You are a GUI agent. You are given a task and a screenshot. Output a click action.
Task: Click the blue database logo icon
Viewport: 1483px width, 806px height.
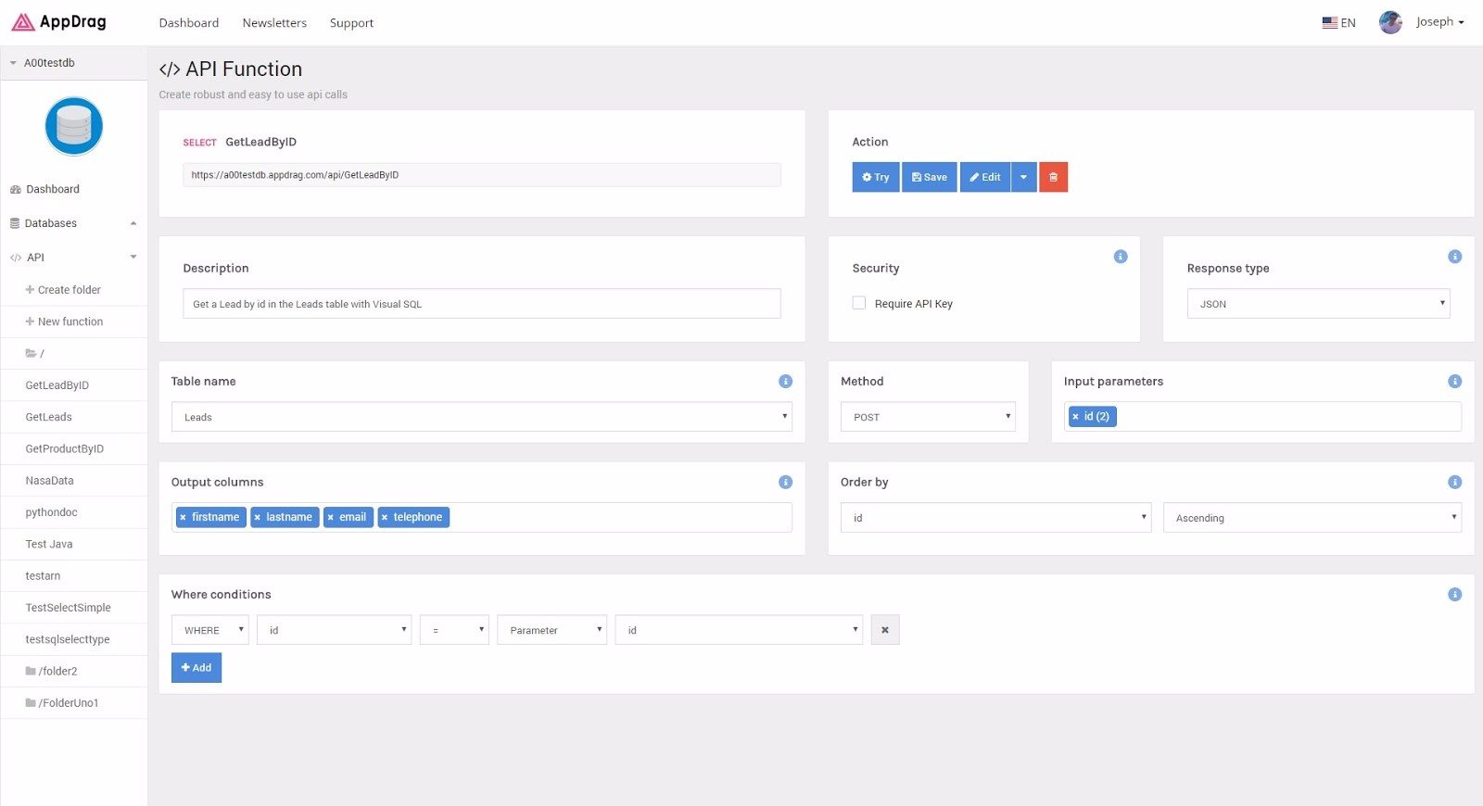pos(74,126)
